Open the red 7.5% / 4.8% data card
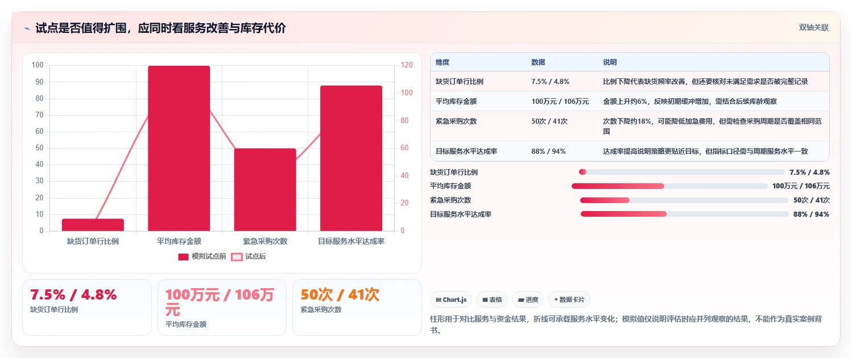The height and width of the screenshot is (358, 852). [86, 307]
